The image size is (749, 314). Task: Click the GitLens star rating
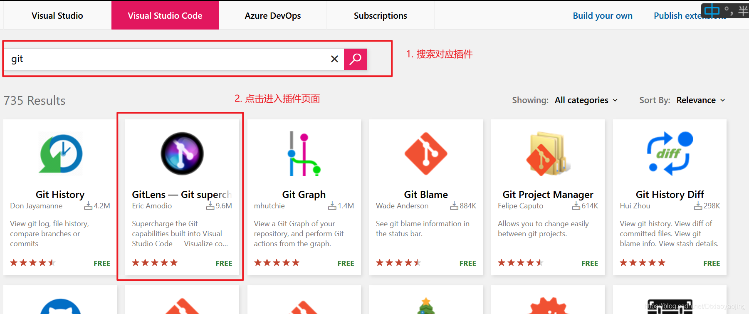pos(155,263)
